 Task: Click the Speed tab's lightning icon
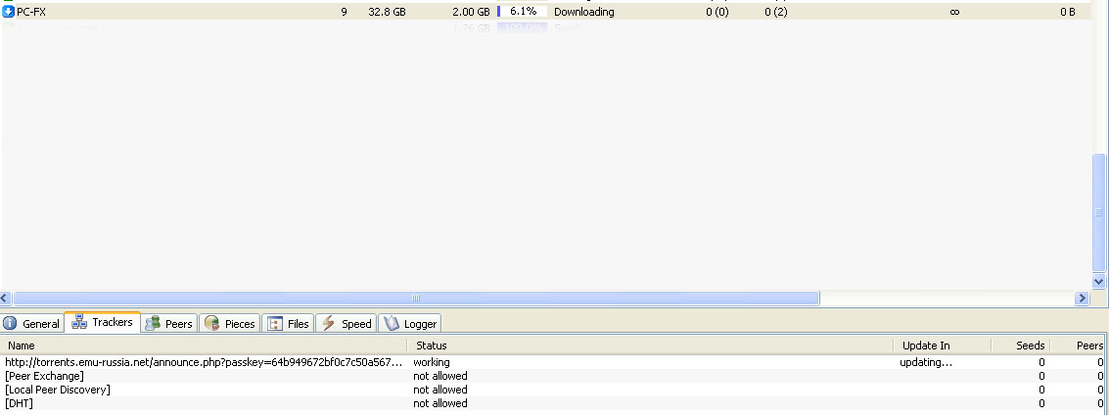[329, 324]
